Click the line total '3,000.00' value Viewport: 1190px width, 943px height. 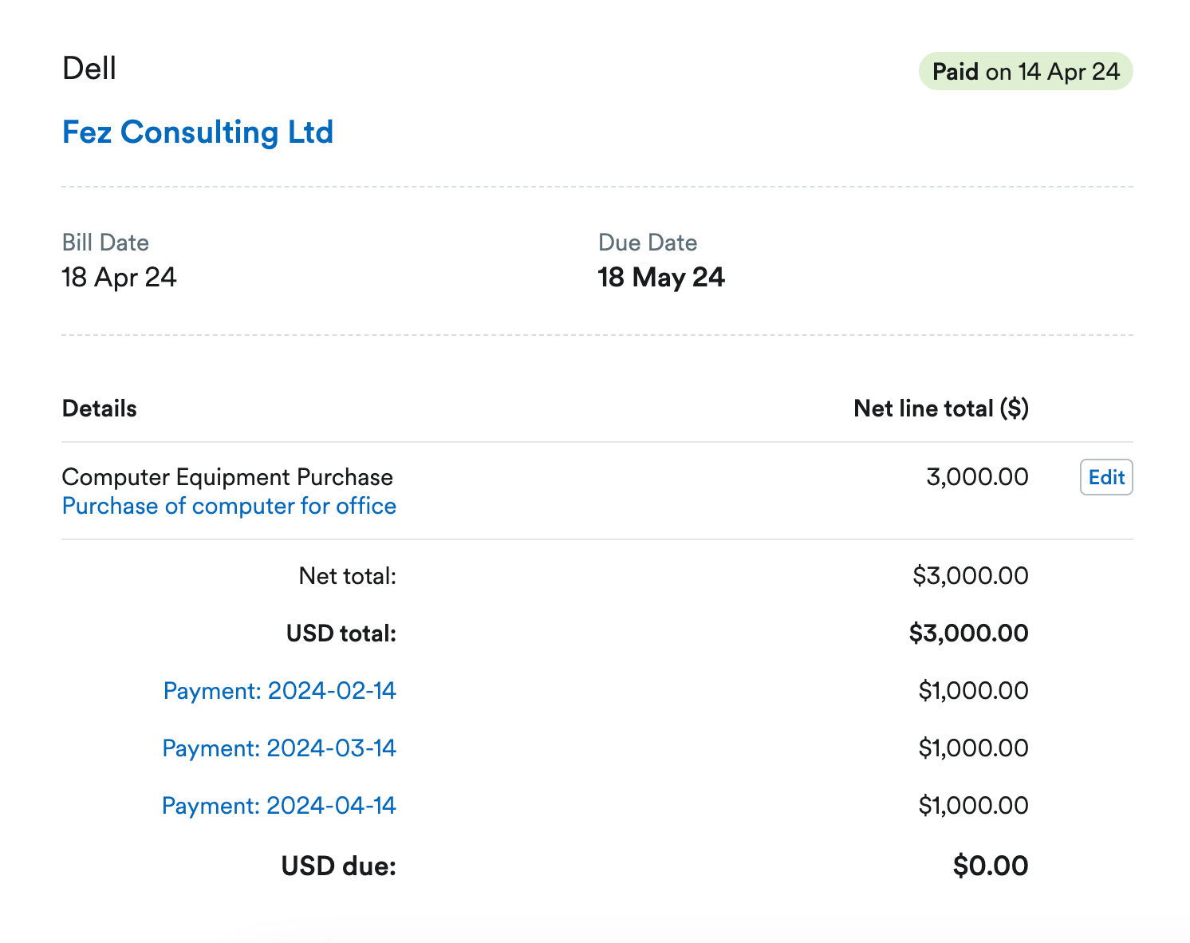tap(977, 477)
